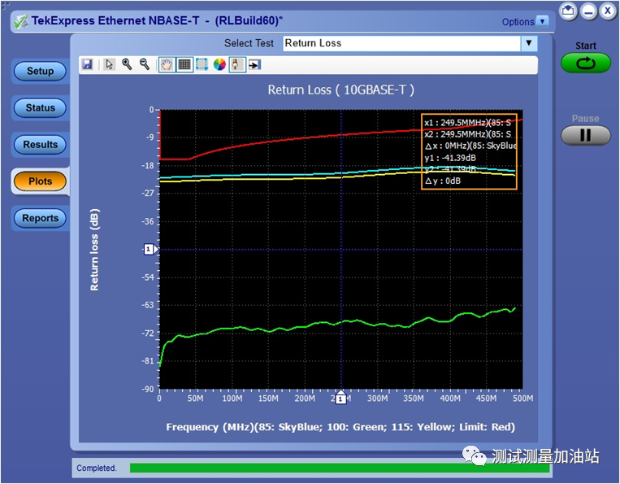Click the 'x1 : 249.5MMHz' readout line

[x=468, y=123]
